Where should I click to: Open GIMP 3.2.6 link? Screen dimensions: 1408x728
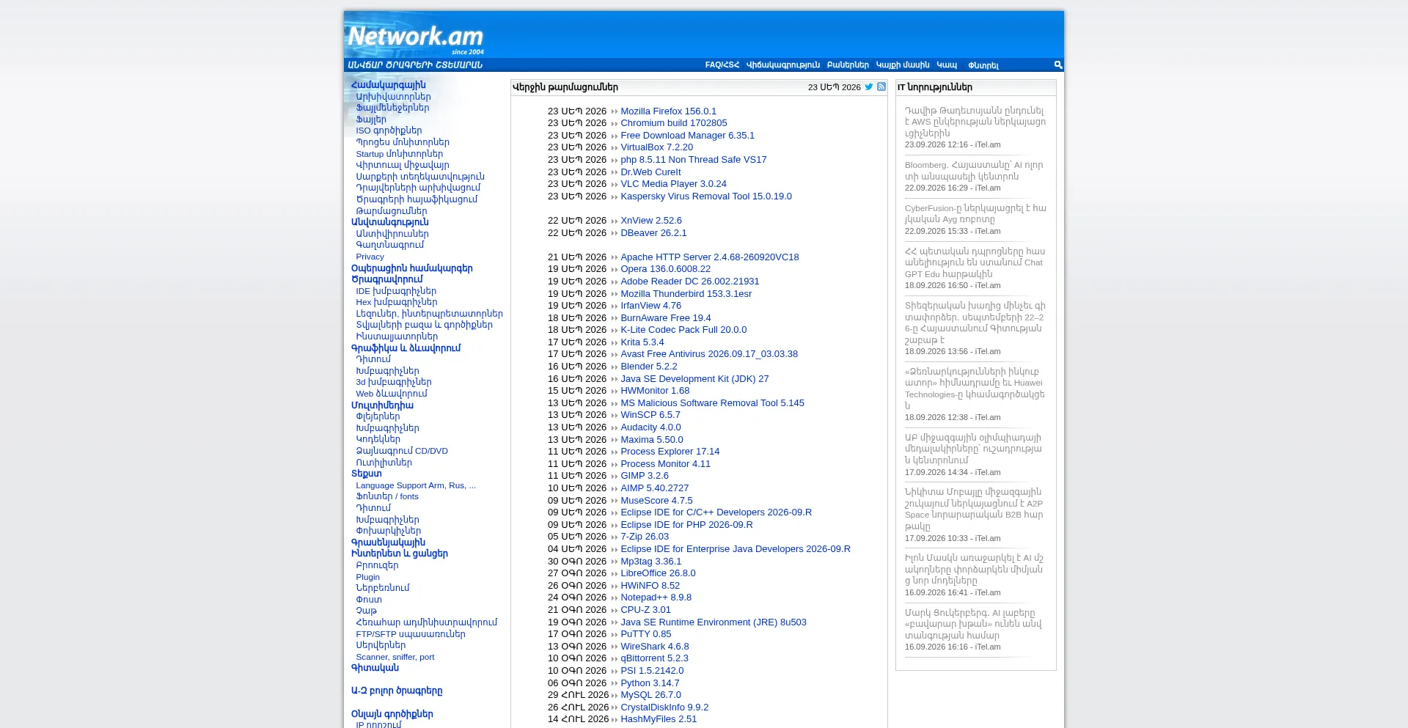point(645,476)
